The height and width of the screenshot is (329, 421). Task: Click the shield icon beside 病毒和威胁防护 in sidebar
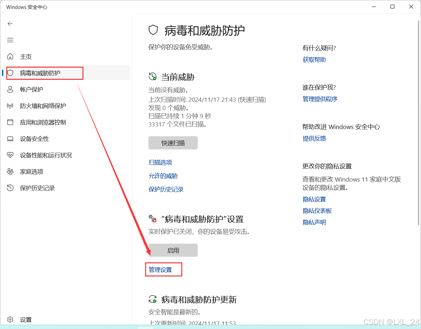pyautogui.click(x=10, y=73)
